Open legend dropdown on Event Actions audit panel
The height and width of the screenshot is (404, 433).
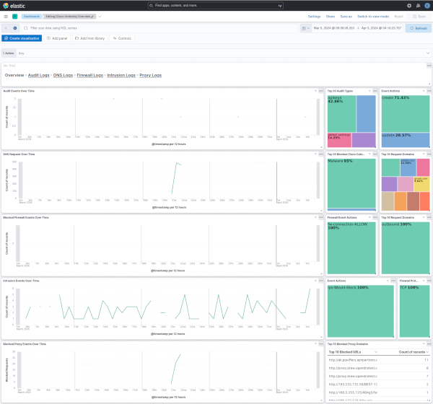[422, 91]
